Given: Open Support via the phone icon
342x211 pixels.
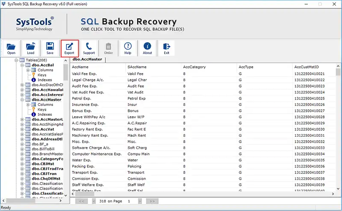Looking at the screenshot, I should pos(89,46).
